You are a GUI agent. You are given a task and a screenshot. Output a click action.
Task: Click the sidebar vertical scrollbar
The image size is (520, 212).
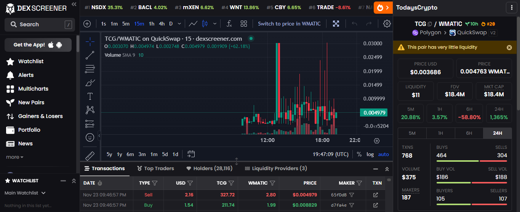point(78,44)
